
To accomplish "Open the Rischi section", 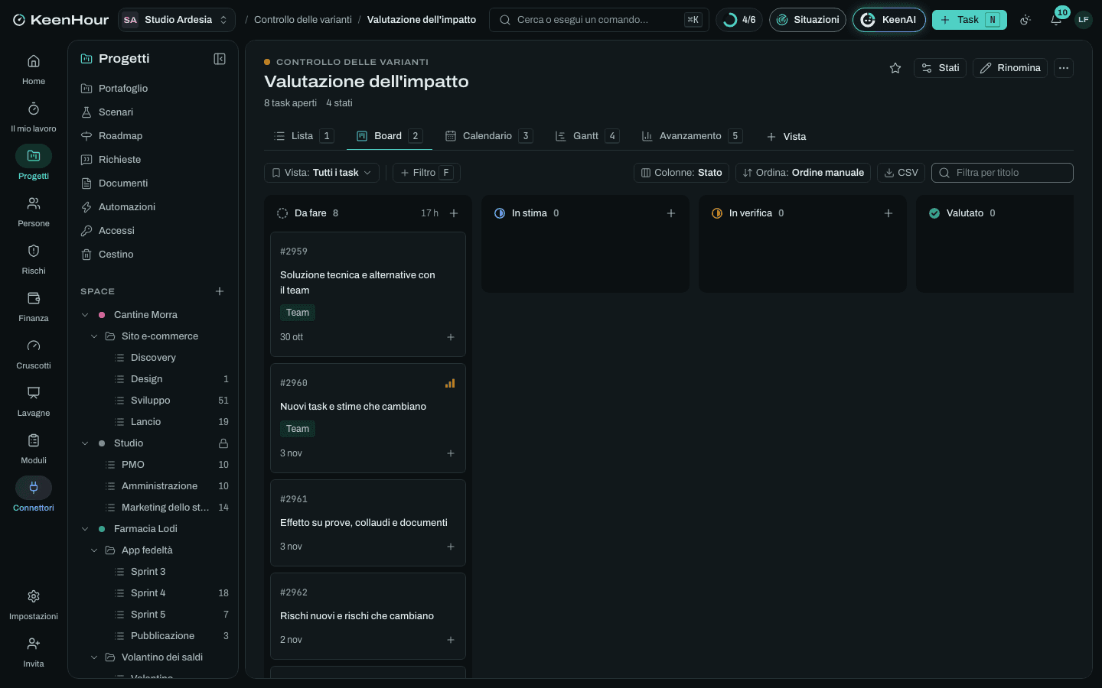I will click(34, 258).
